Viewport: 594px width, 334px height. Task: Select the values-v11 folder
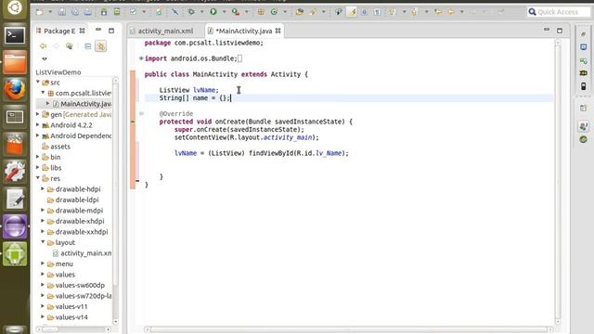click(x=68, y=306)
